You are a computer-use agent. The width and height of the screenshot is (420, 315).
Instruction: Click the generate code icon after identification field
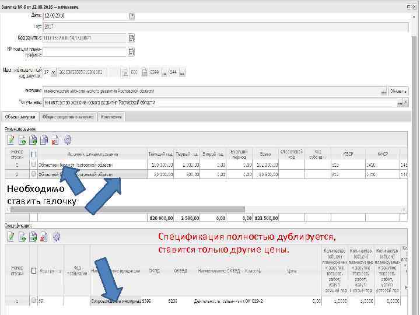click(125, 72)
